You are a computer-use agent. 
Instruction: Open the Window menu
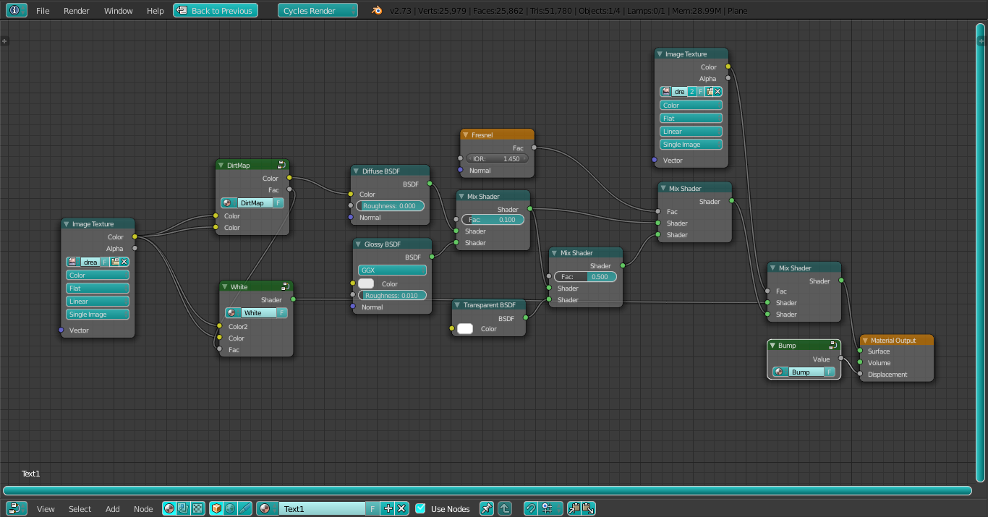(119, 11)
